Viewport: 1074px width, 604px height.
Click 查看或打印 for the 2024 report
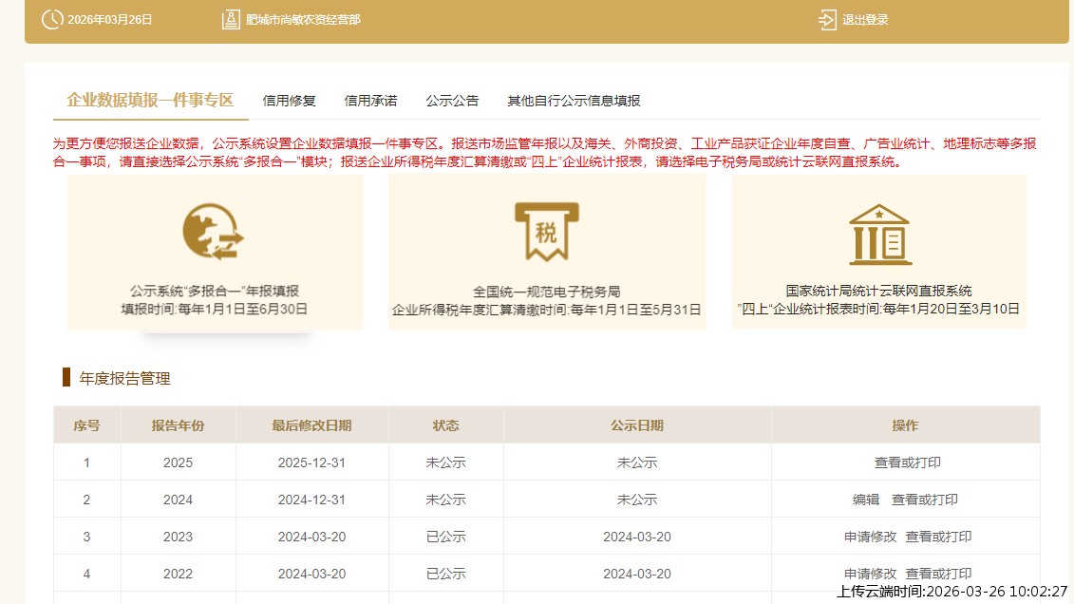tap(924, 500)
